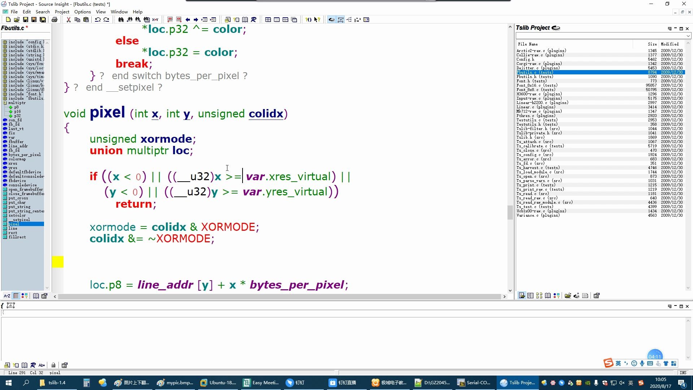This screenshot has height=390, width=693.
Task: Toggle the symbol outline view button
Action: (16, 296)
